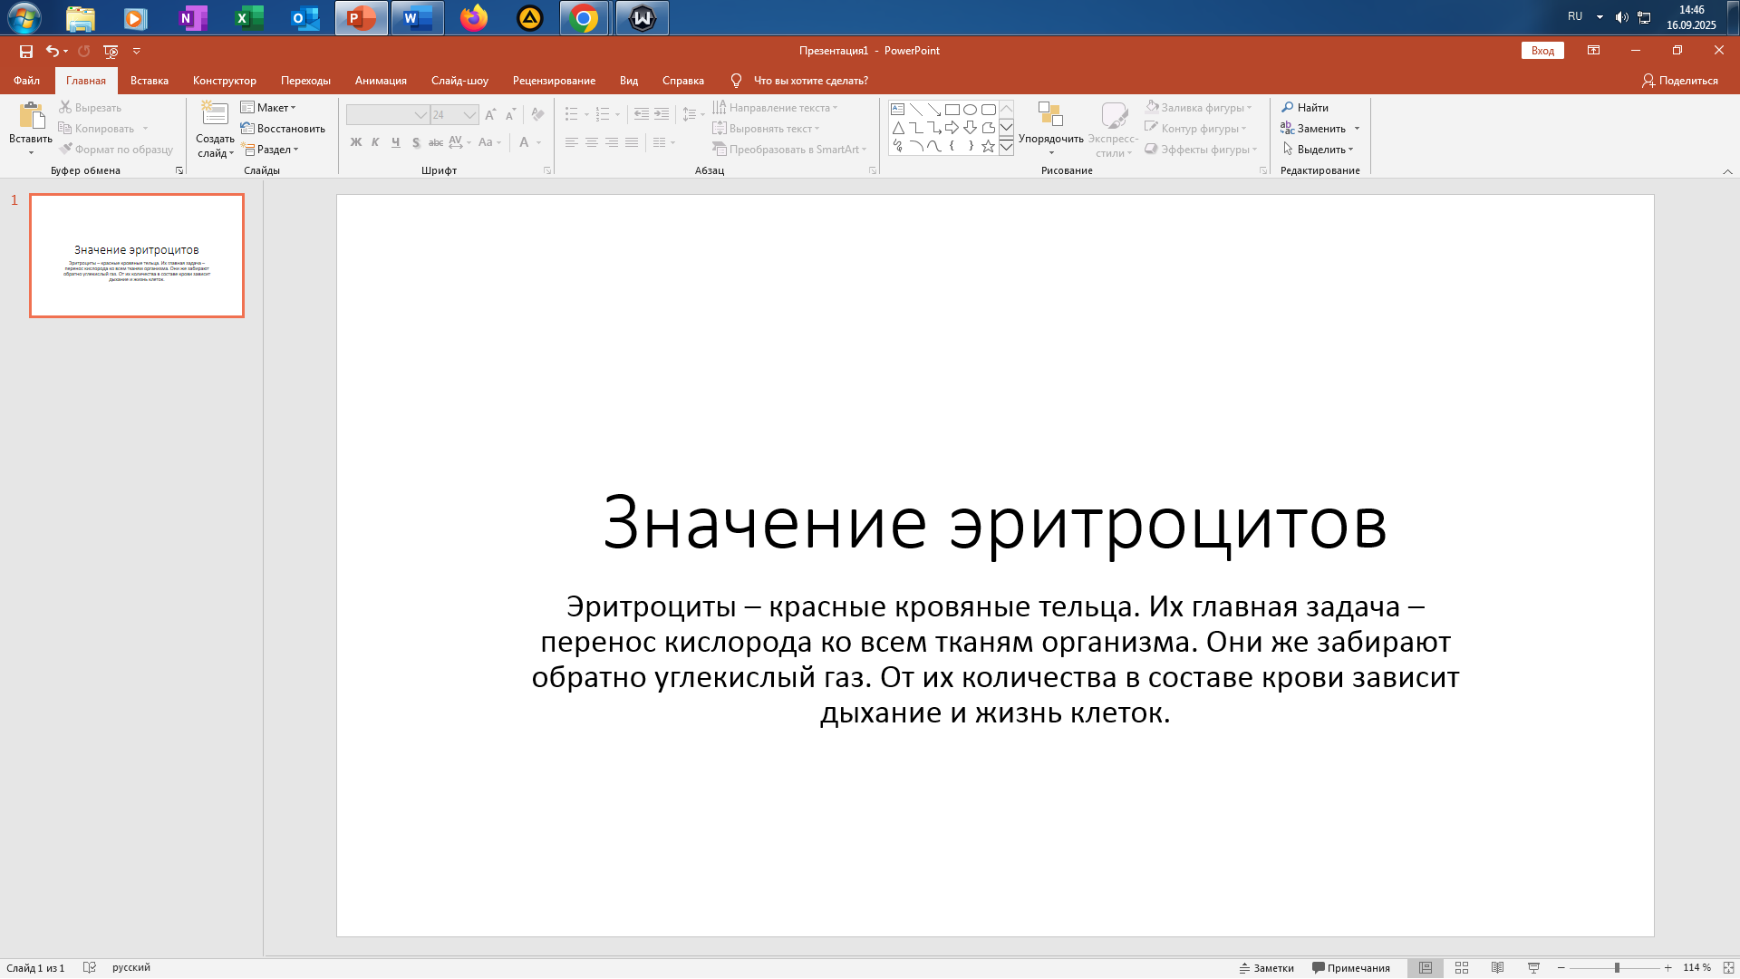Screen dimensions: 1740x979
Task: Open the Вставка ribbon tab
Action: [x=150, y=81]
